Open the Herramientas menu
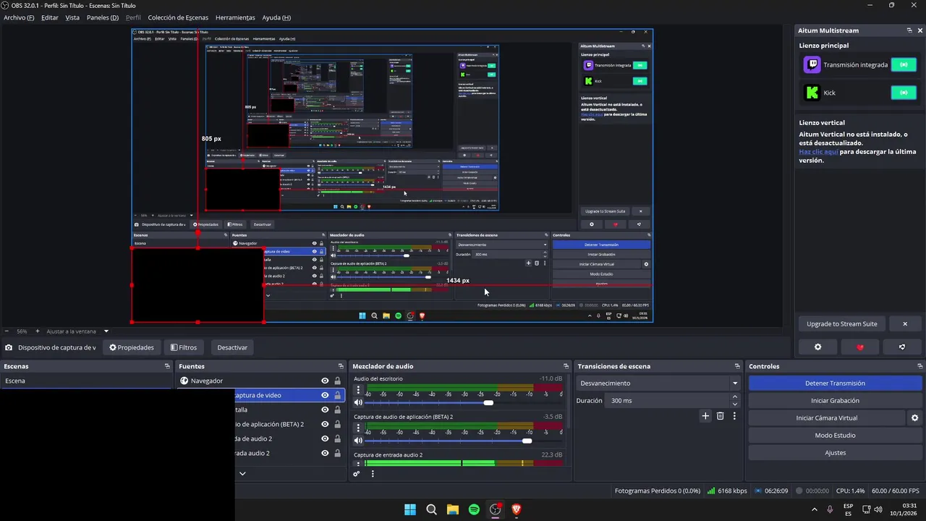Screen dimensions: 926x521 click(235, 17)
